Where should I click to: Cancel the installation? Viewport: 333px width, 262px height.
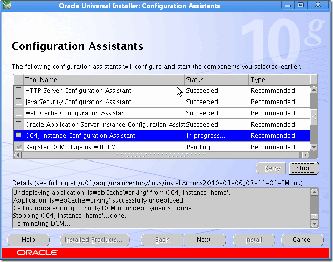pos(302,240)
